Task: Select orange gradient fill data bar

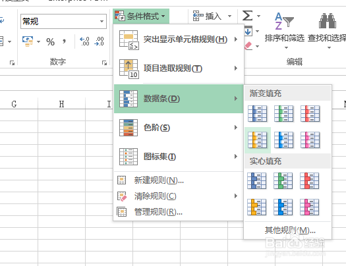Action: coord(257,140)
